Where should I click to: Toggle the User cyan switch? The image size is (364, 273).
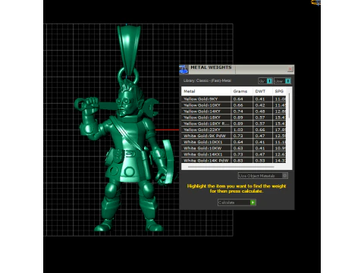click(x=287, y=81)
